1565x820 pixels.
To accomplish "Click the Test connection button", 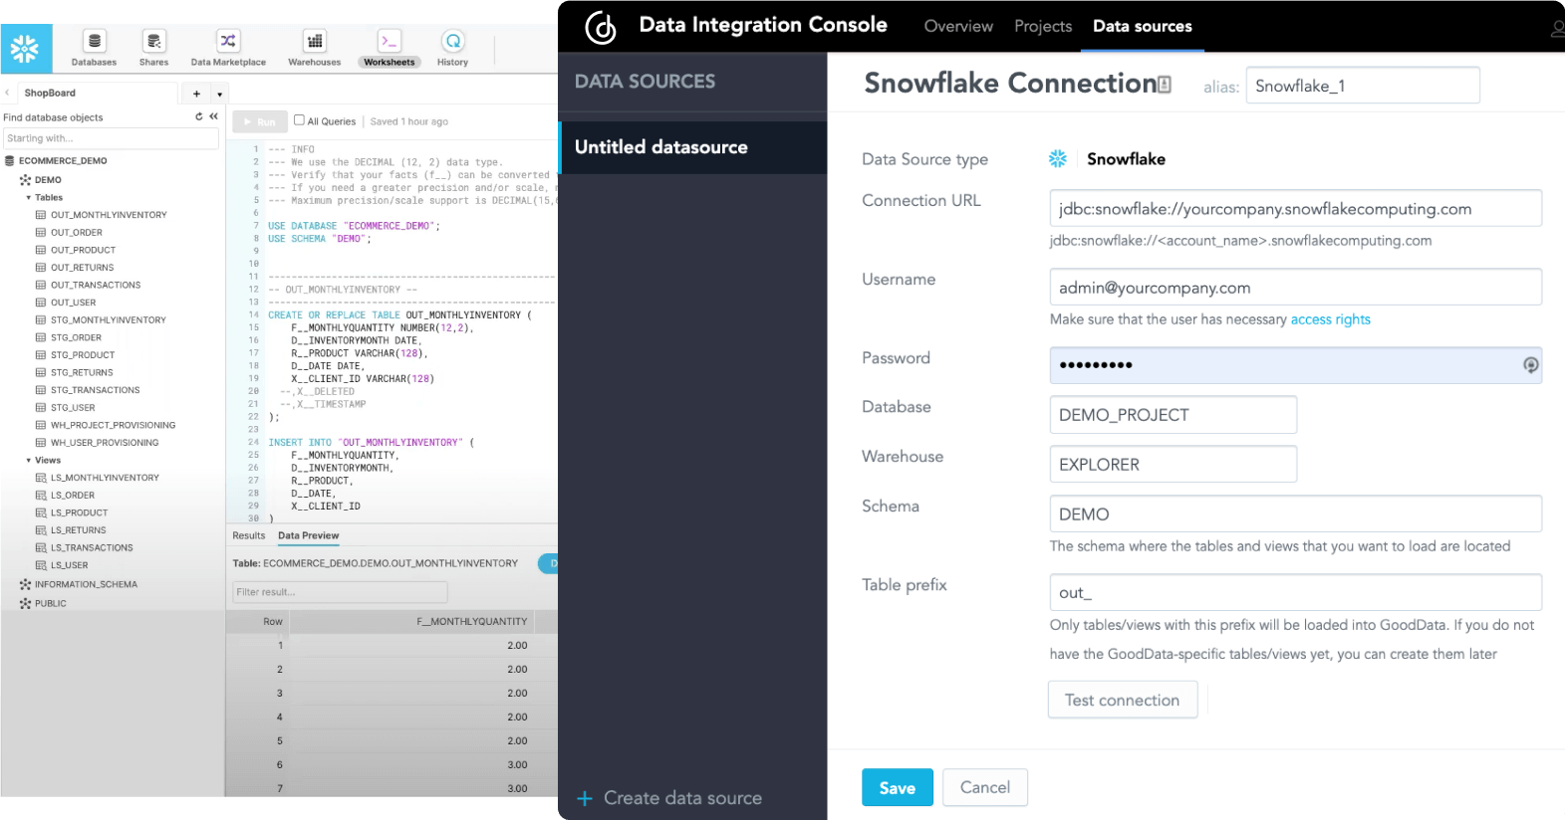I will (x=1123, y=700).
